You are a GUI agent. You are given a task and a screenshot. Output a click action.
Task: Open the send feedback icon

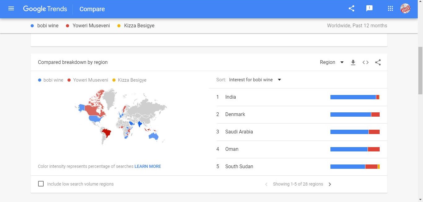tap(369, 9)
